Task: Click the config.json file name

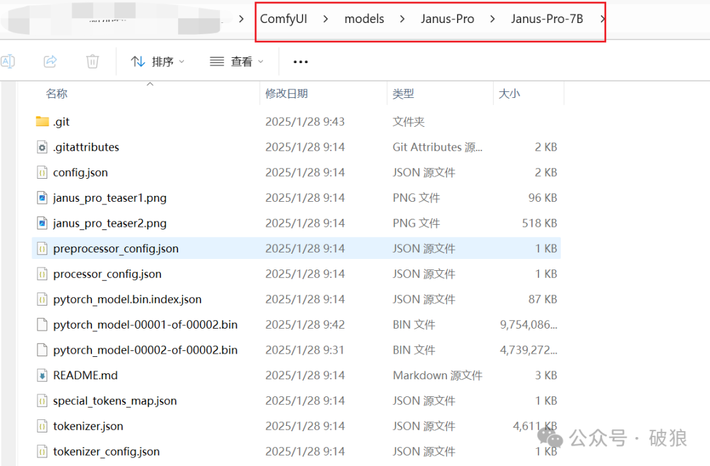Action: tap(81, 173)
